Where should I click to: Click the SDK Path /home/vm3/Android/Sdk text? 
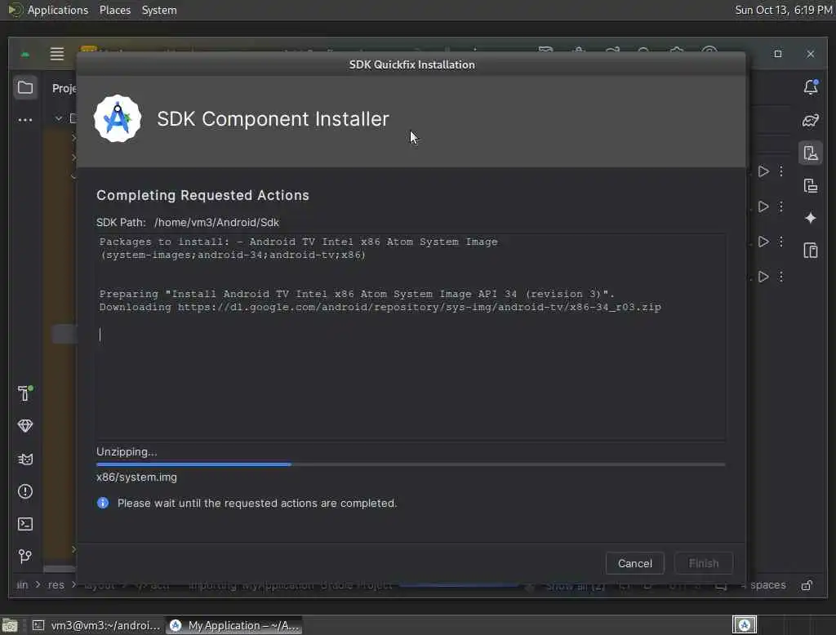216,222
